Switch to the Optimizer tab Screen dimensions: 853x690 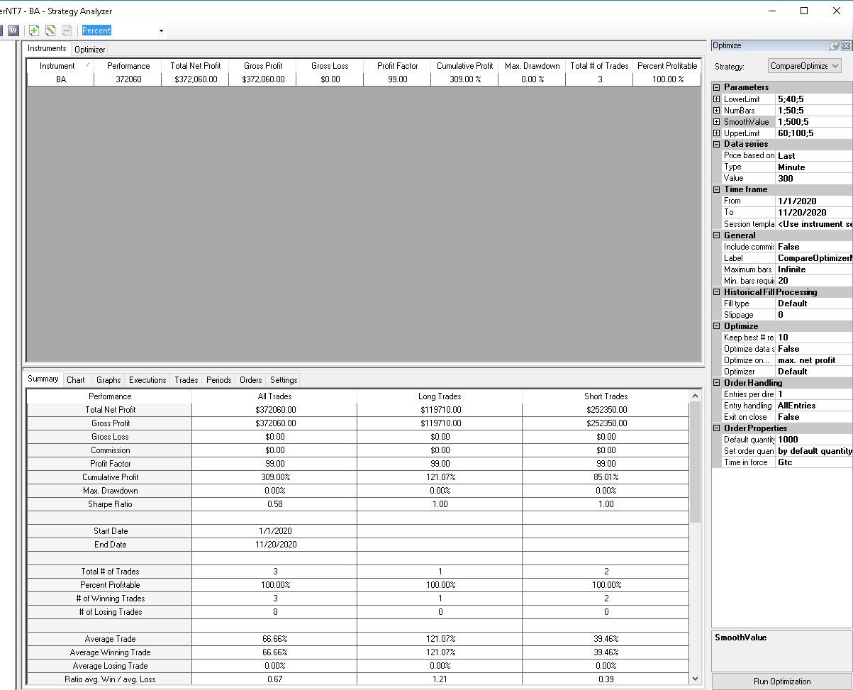point(90,50)
